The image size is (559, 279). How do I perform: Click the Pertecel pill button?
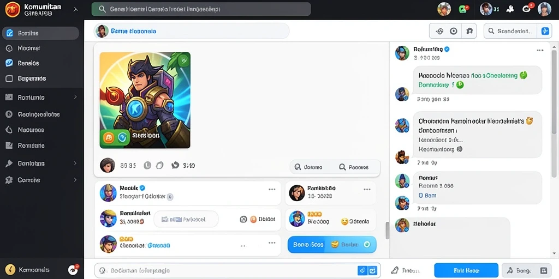pos(186,219)
